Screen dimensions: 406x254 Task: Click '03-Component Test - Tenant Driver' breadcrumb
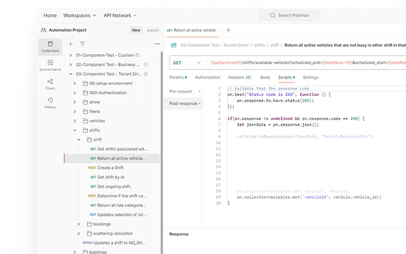[215, 45]
